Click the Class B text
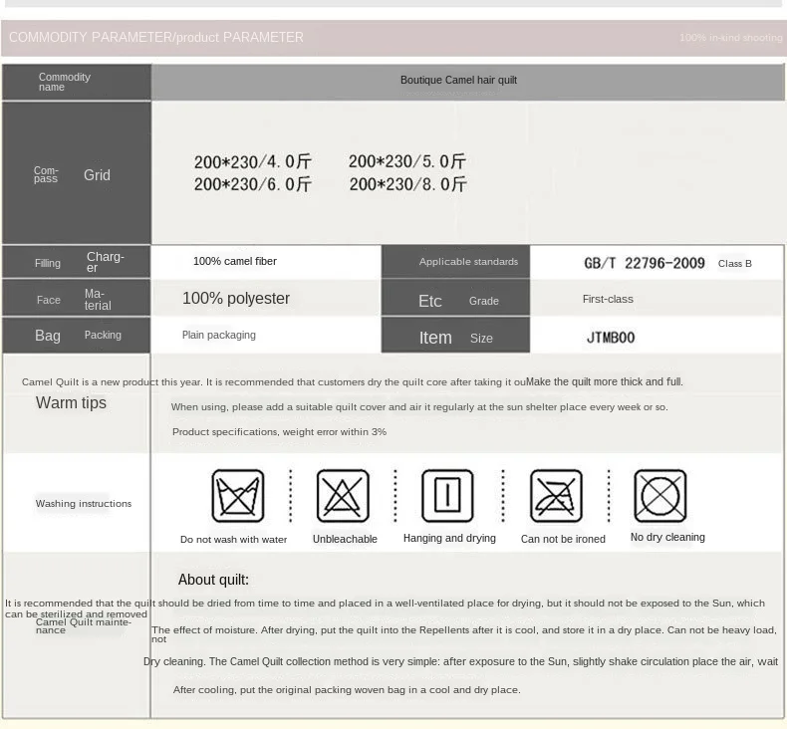 coord(735,263)
